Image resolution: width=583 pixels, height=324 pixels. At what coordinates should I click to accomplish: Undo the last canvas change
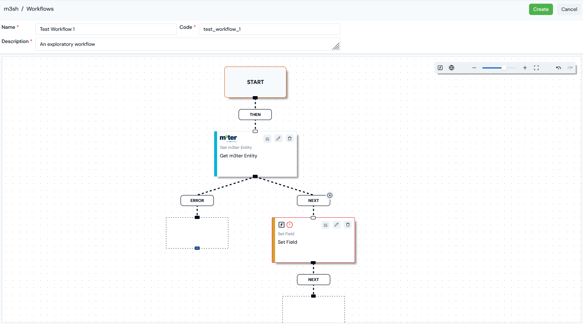tap(559, 68)
